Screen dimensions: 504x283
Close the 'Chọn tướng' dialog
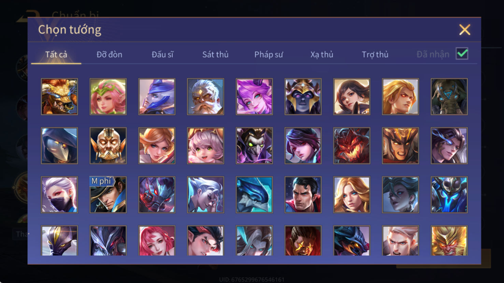coord(465,30)
